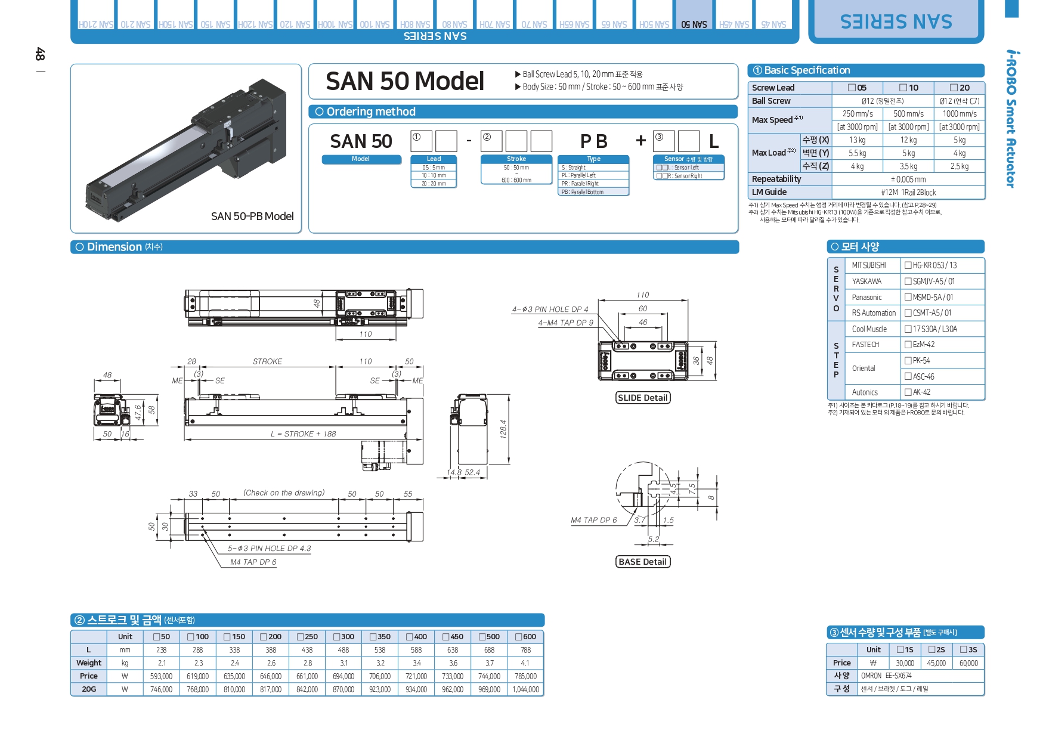Check the 2S sensor quantity box

coord(932,650)
